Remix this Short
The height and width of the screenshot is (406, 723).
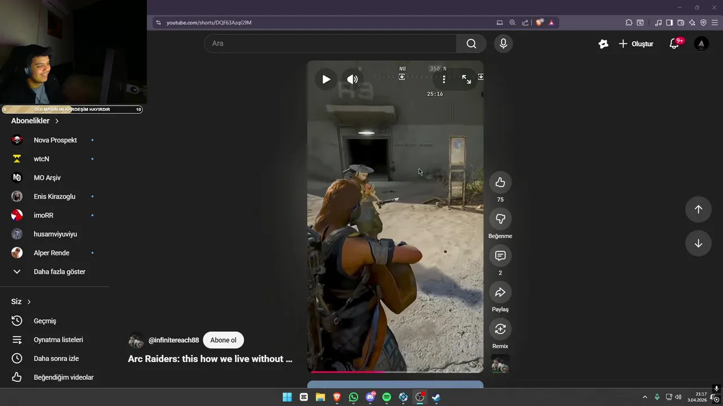tap(500, 329)
